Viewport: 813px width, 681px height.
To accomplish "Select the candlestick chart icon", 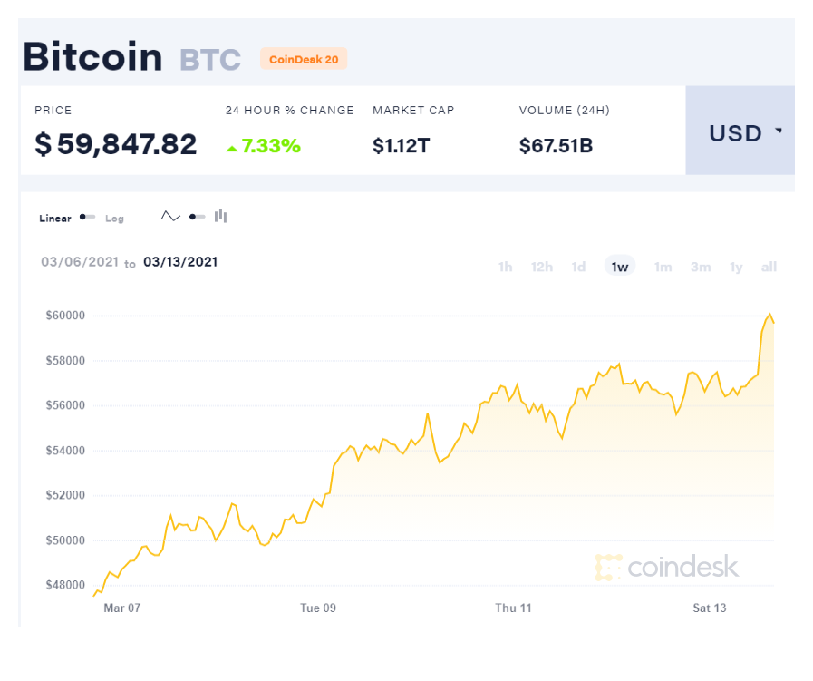I will tap(221, 216).
